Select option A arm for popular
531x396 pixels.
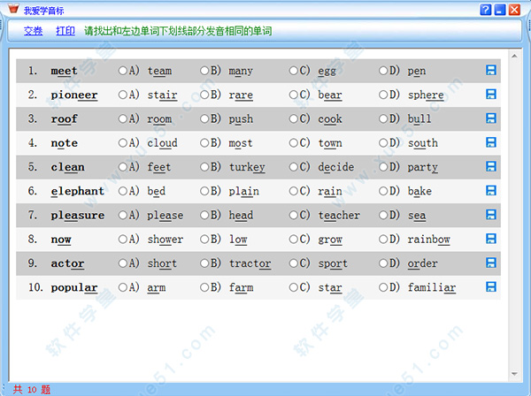122,287
